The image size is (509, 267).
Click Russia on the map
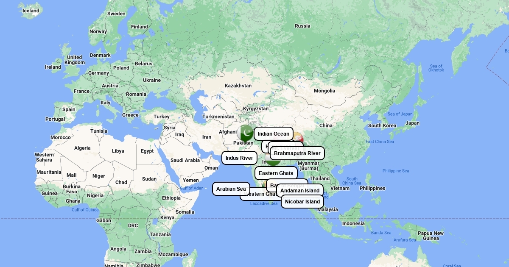302,26
